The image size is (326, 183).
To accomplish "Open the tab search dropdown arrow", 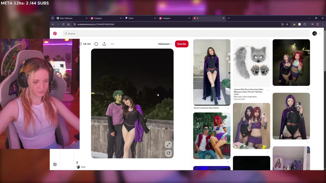I will pos(52,18).
